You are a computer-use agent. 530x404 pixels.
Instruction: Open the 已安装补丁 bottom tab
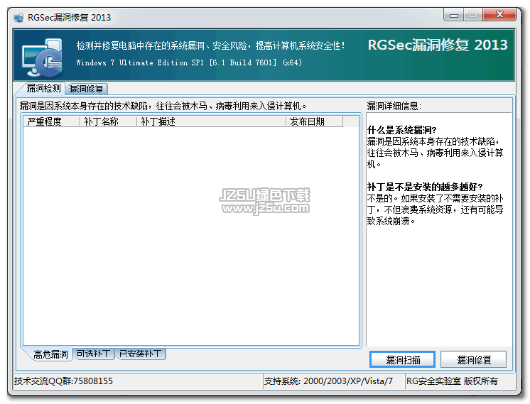(x=140, y=354)
